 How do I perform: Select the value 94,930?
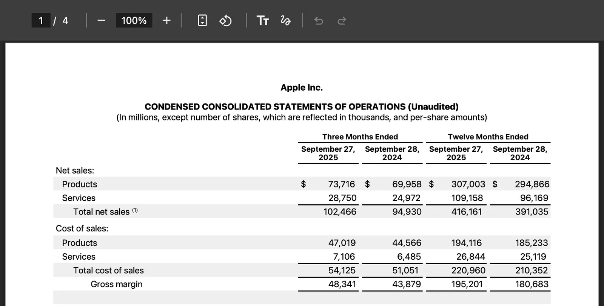(407, 212)
